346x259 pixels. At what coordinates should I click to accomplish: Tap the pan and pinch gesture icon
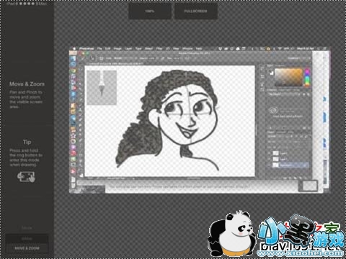tap(26, 177)
